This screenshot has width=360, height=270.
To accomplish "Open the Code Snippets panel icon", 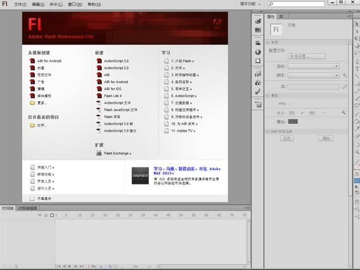I will pos(258,74).
